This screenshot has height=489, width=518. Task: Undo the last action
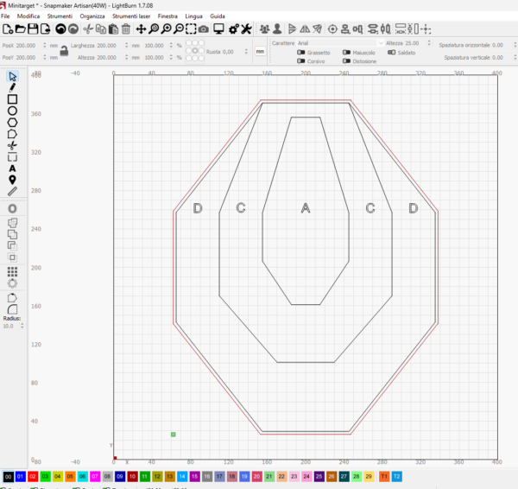point(60,29)
